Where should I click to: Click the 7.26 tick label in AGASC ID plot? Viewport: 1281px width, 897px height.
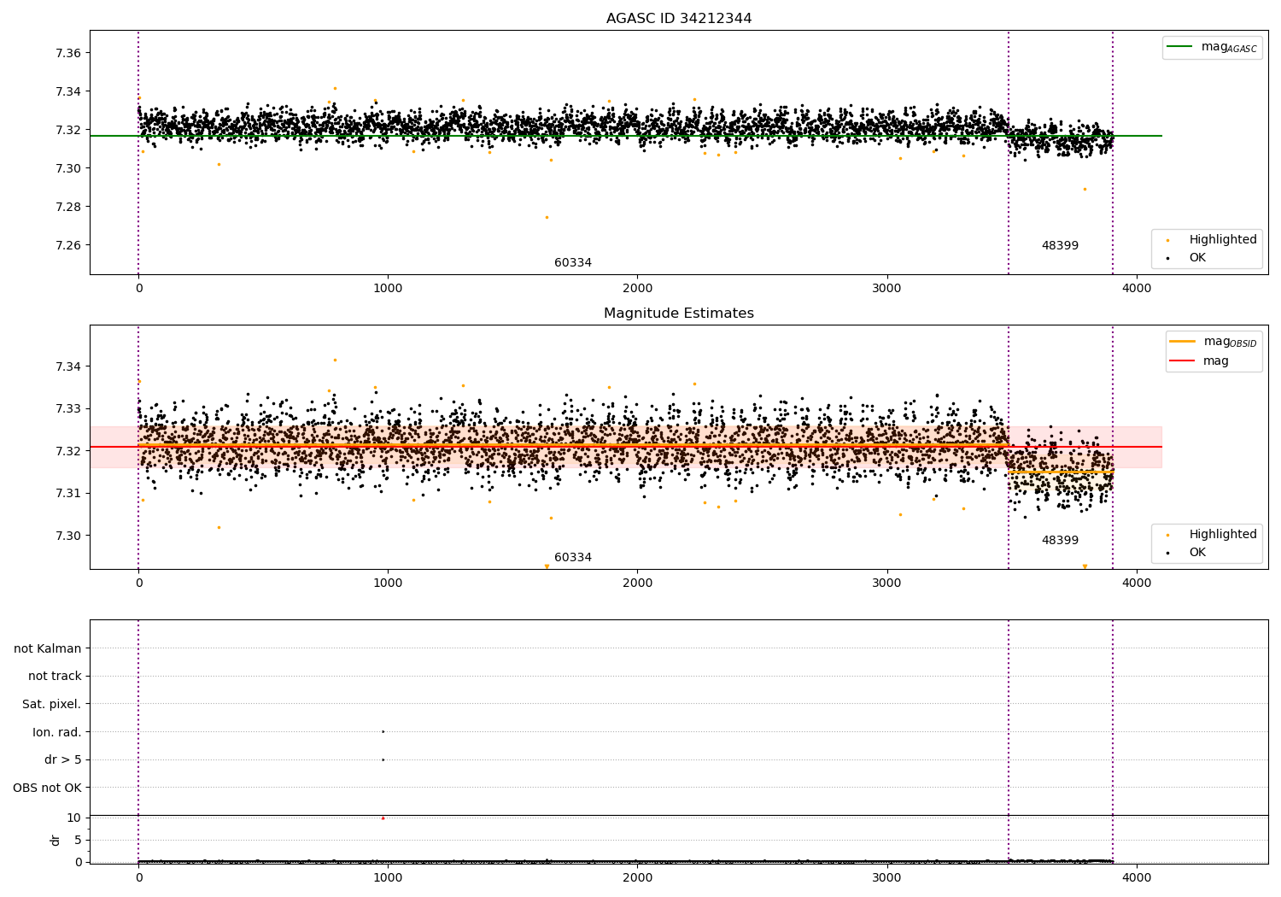tap(68, 245)
